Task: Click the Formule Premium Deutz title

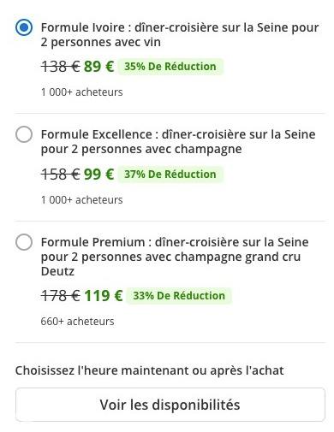Action: click(175, 257)
